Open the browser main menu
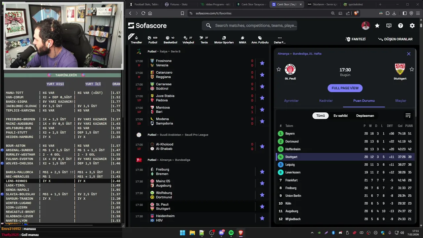The image size is (423, 238). click(x=418, y=13)
